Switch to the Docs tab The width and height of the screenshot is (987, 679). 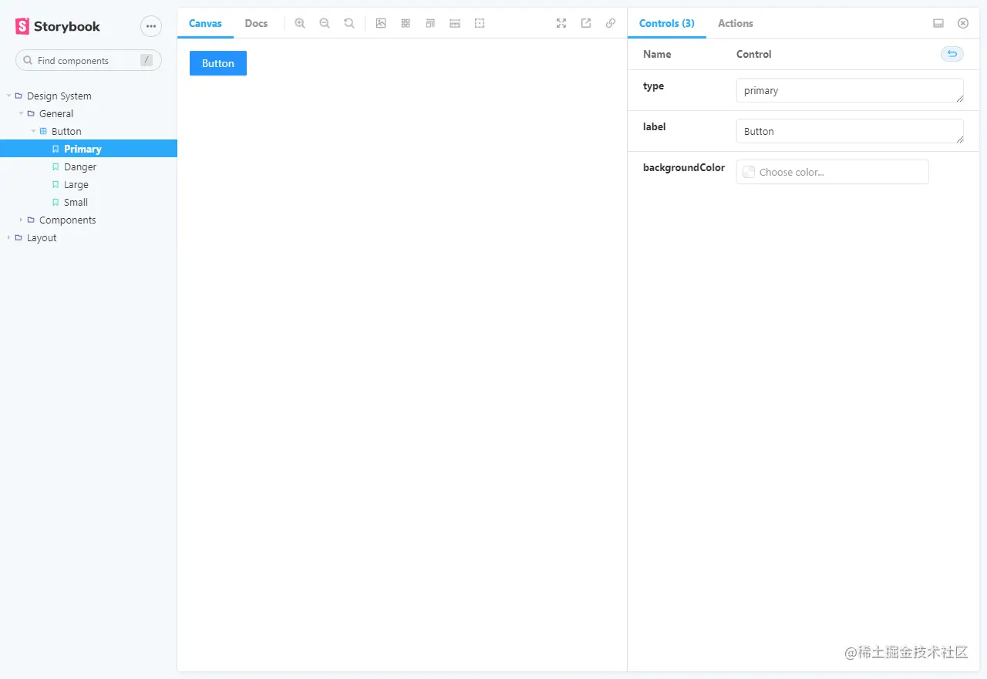pyautogui.click(x=256, y=23)
